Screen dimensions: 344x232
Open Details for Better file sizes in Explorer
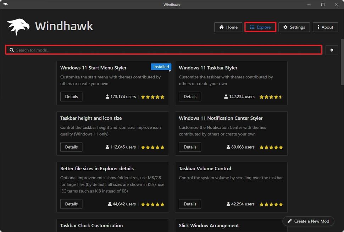point(71,204)
